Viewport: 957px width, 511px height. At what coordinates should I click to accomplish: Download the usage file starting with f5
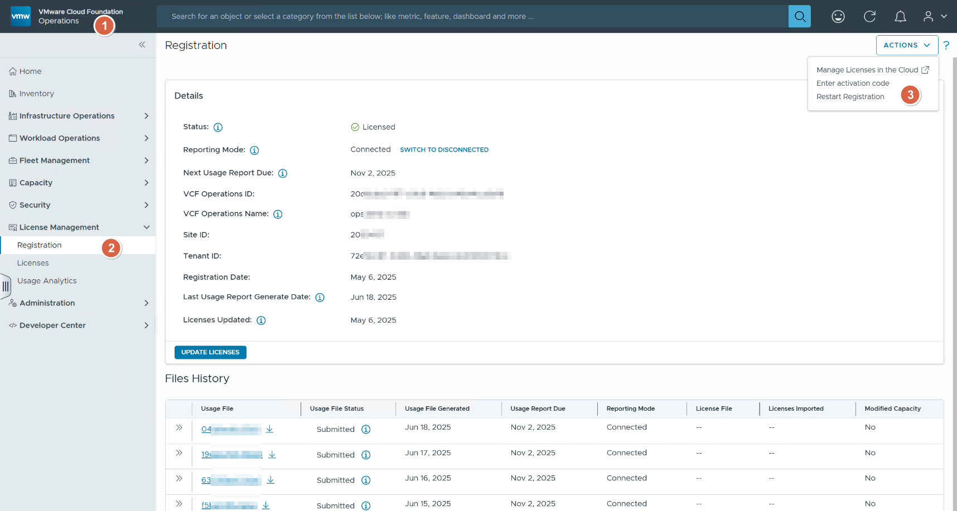point(266,505)
